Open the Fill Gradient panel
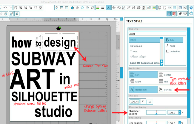Image resolution: width=194 pixels, height=124 pixels. [x=62, y=8]
